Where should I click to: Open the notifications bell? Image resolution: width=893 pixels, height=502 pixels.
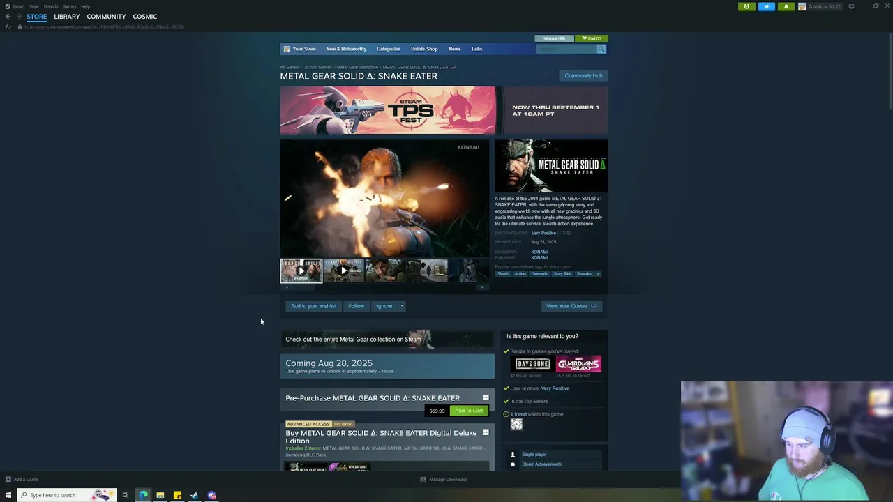click(786, 6)
